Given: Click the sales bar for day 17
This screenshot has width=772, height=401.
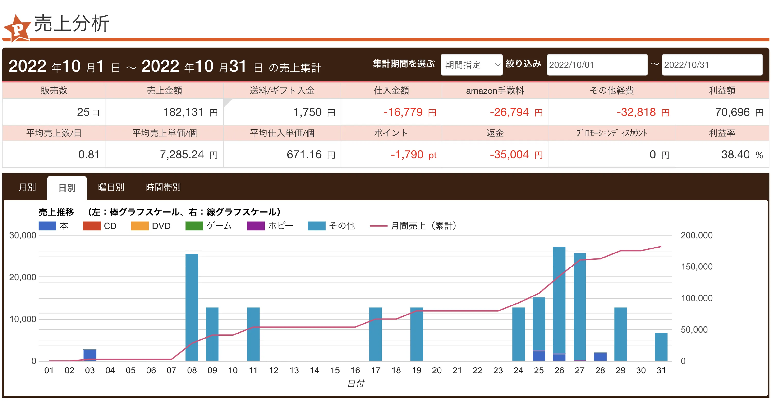Looking at the screenshot, I should pyautogui.click(x=376, y=334).
